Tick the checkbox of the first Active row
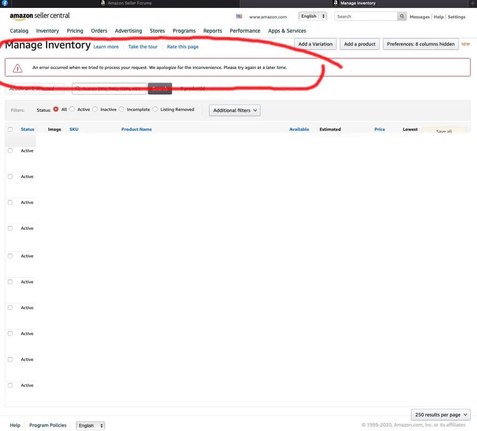This screenshot has width=477, height=431. [10, 151]
